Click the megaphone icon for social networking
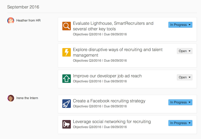The image size is (201, 139). point(66,124)
